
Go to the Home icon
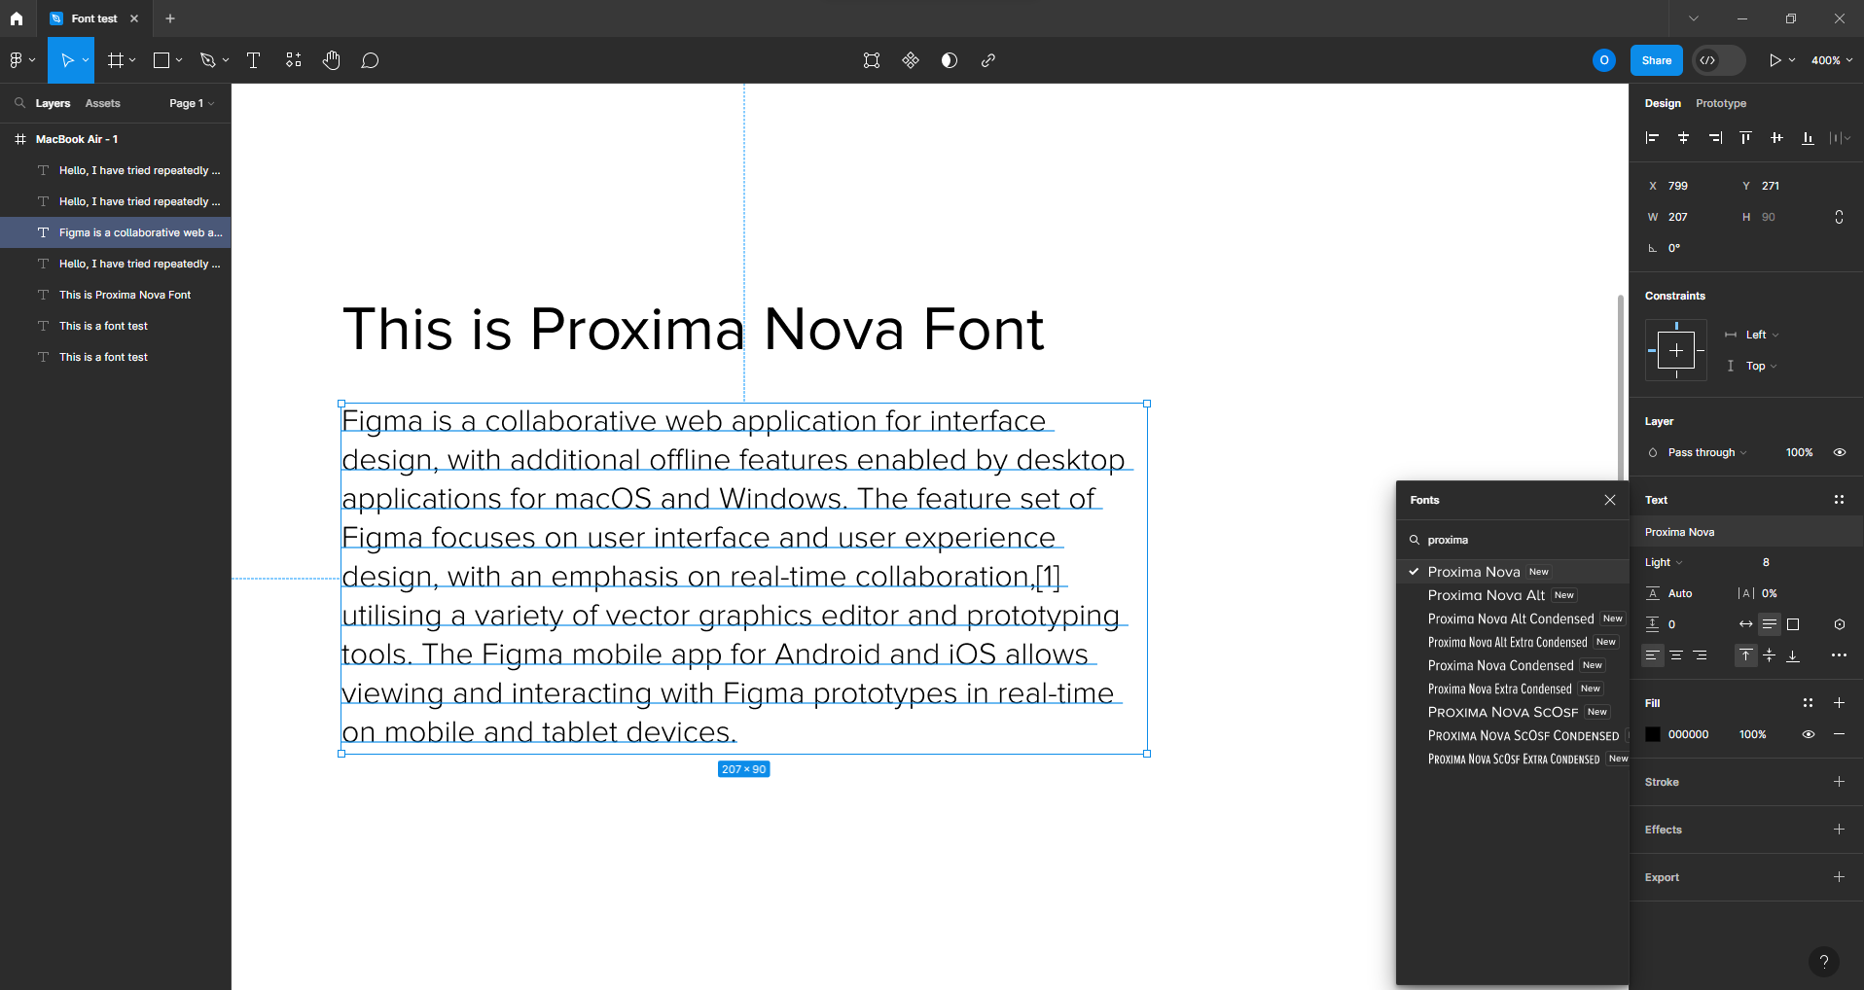pos(17,18)
